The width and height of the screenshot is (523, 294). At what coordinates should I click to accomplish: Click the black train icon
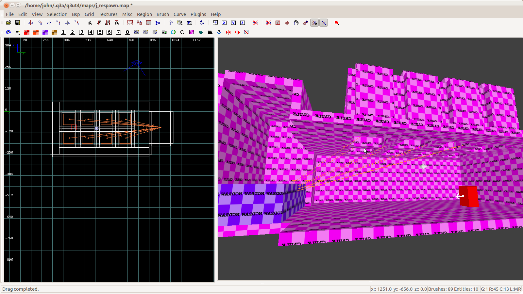[210, 32]
